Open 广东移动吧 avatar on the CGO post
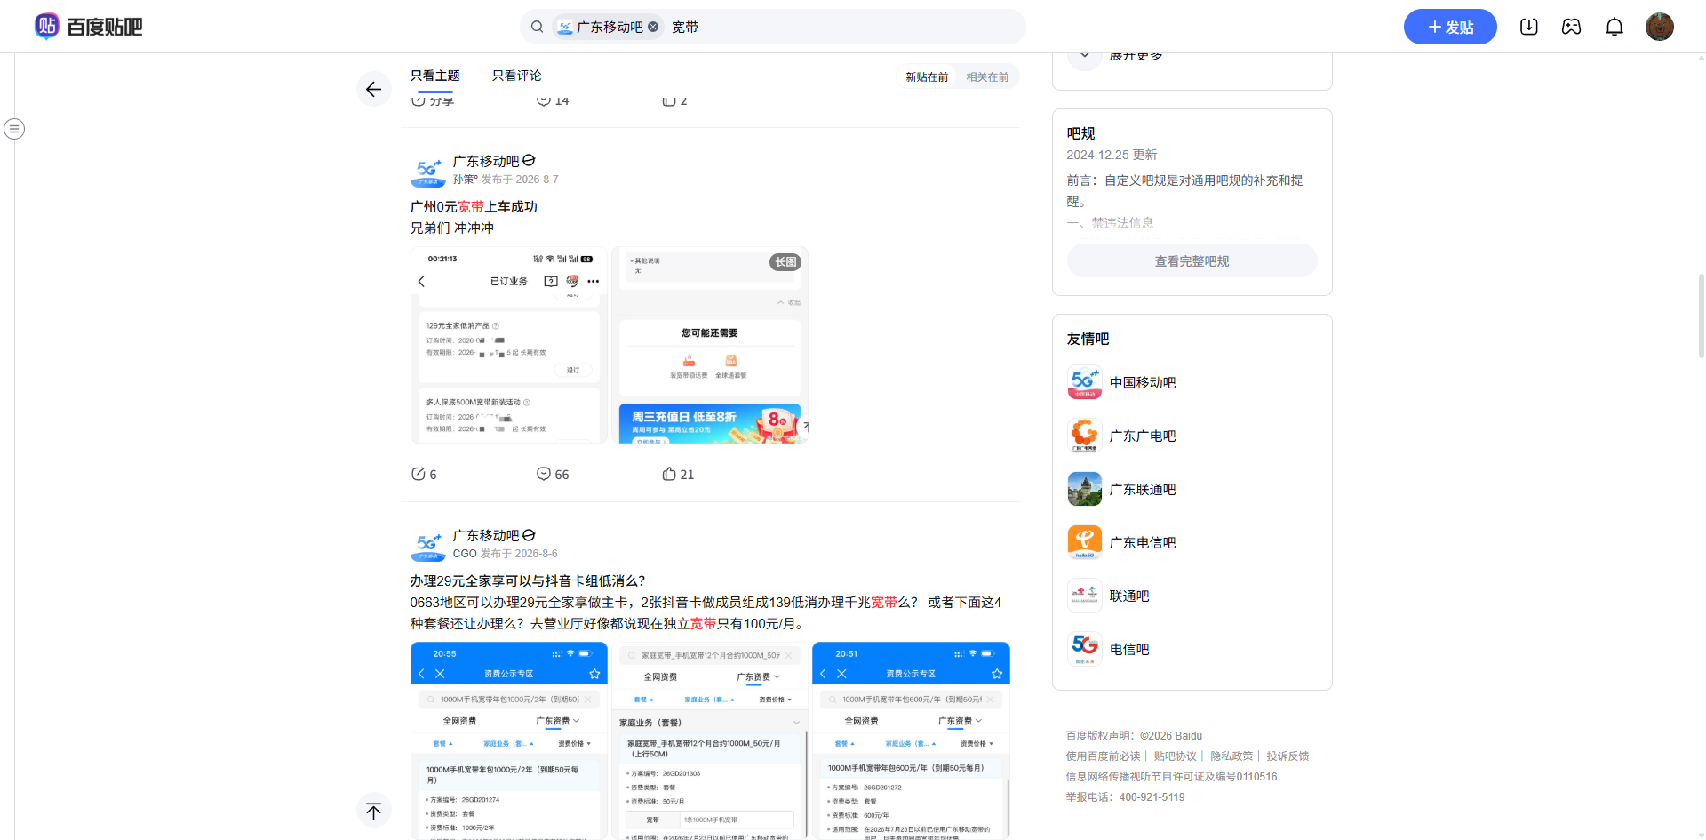 pos(428,544)
